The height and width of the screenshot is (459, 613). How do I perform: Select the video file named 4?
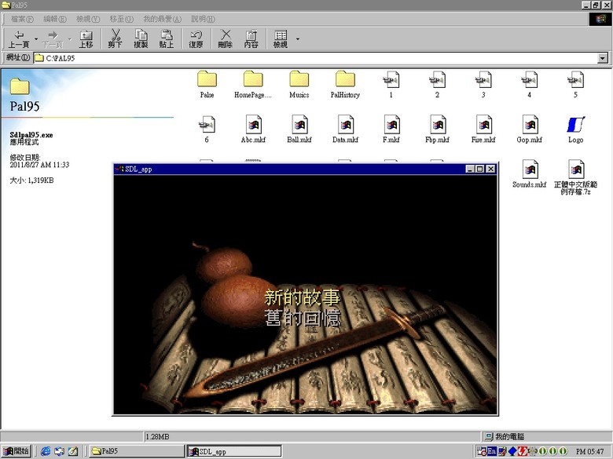[530, 79]
